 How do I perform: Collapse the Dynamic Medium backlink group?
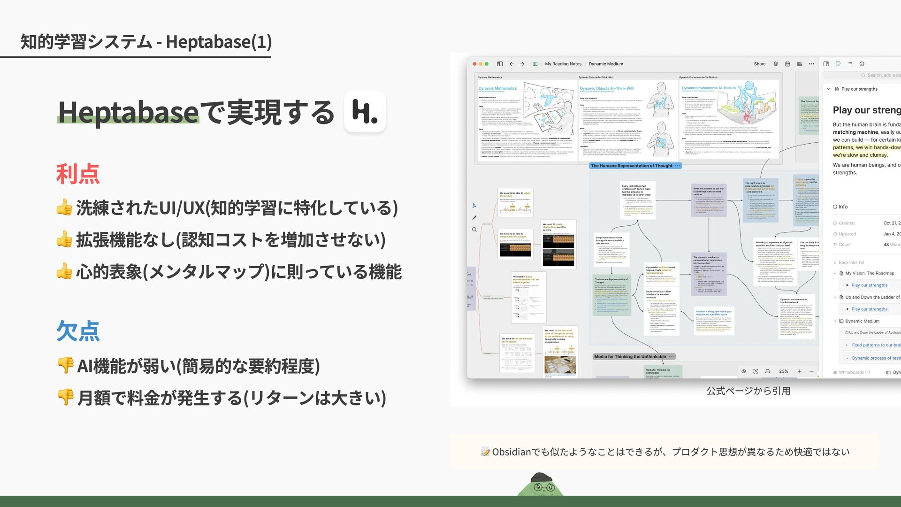835,321
